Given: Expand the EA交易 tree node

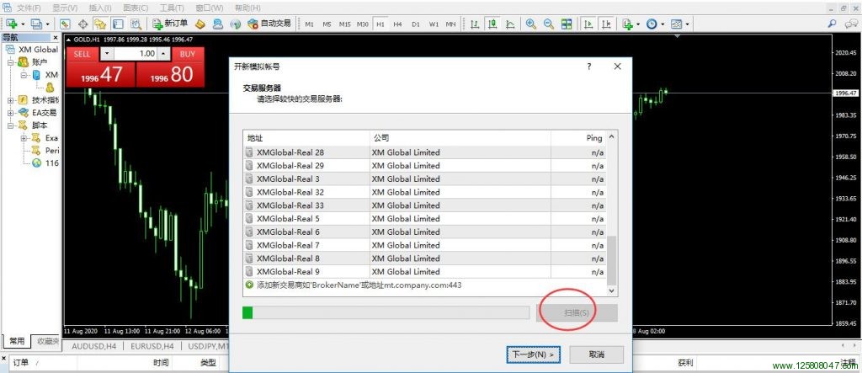Looking at the screenshot, I should 10,113.
